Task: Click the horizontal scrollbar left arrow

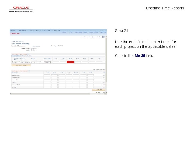Action: point(11,94)
